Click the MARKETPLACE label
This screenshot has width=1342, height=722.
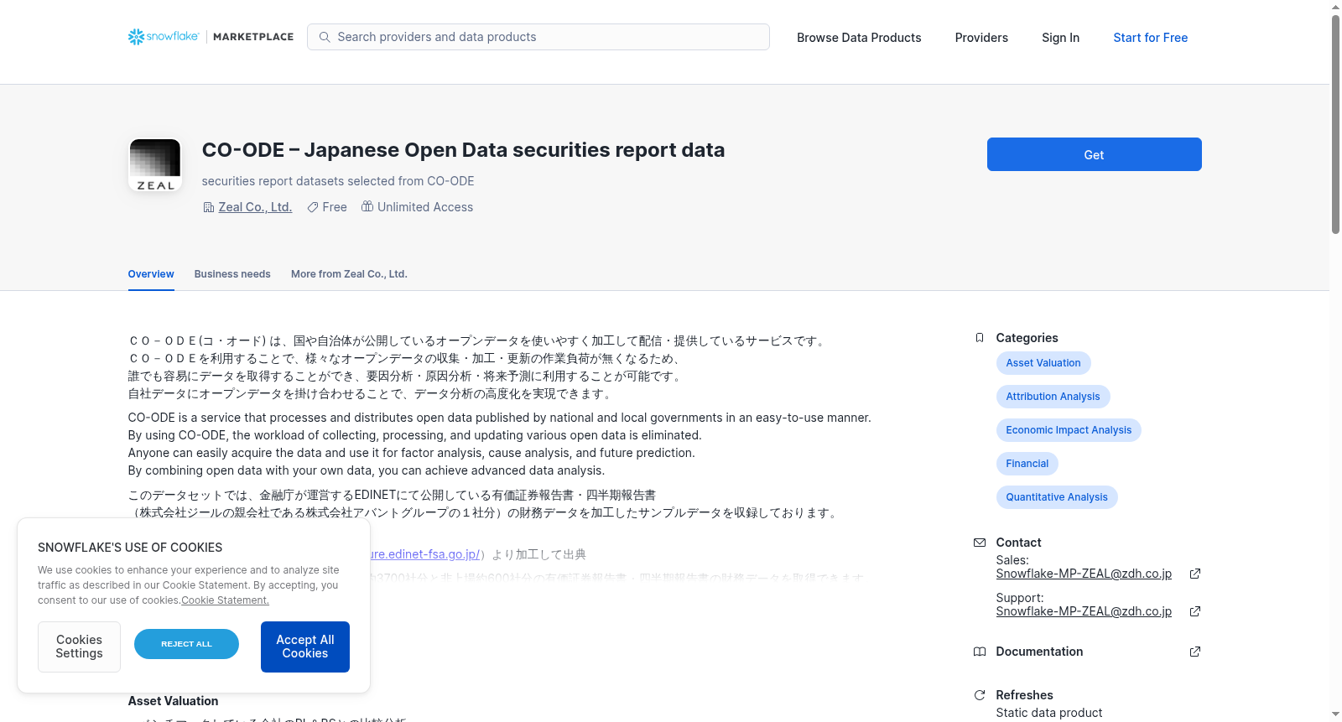pos(253,37)
